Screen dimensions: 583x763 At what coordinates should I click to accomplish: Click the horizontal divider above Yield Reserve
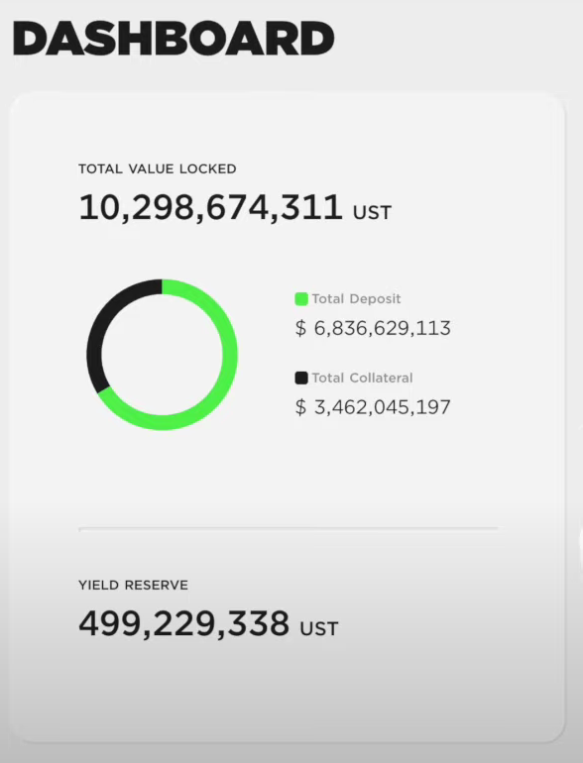(x=289, y=528)
